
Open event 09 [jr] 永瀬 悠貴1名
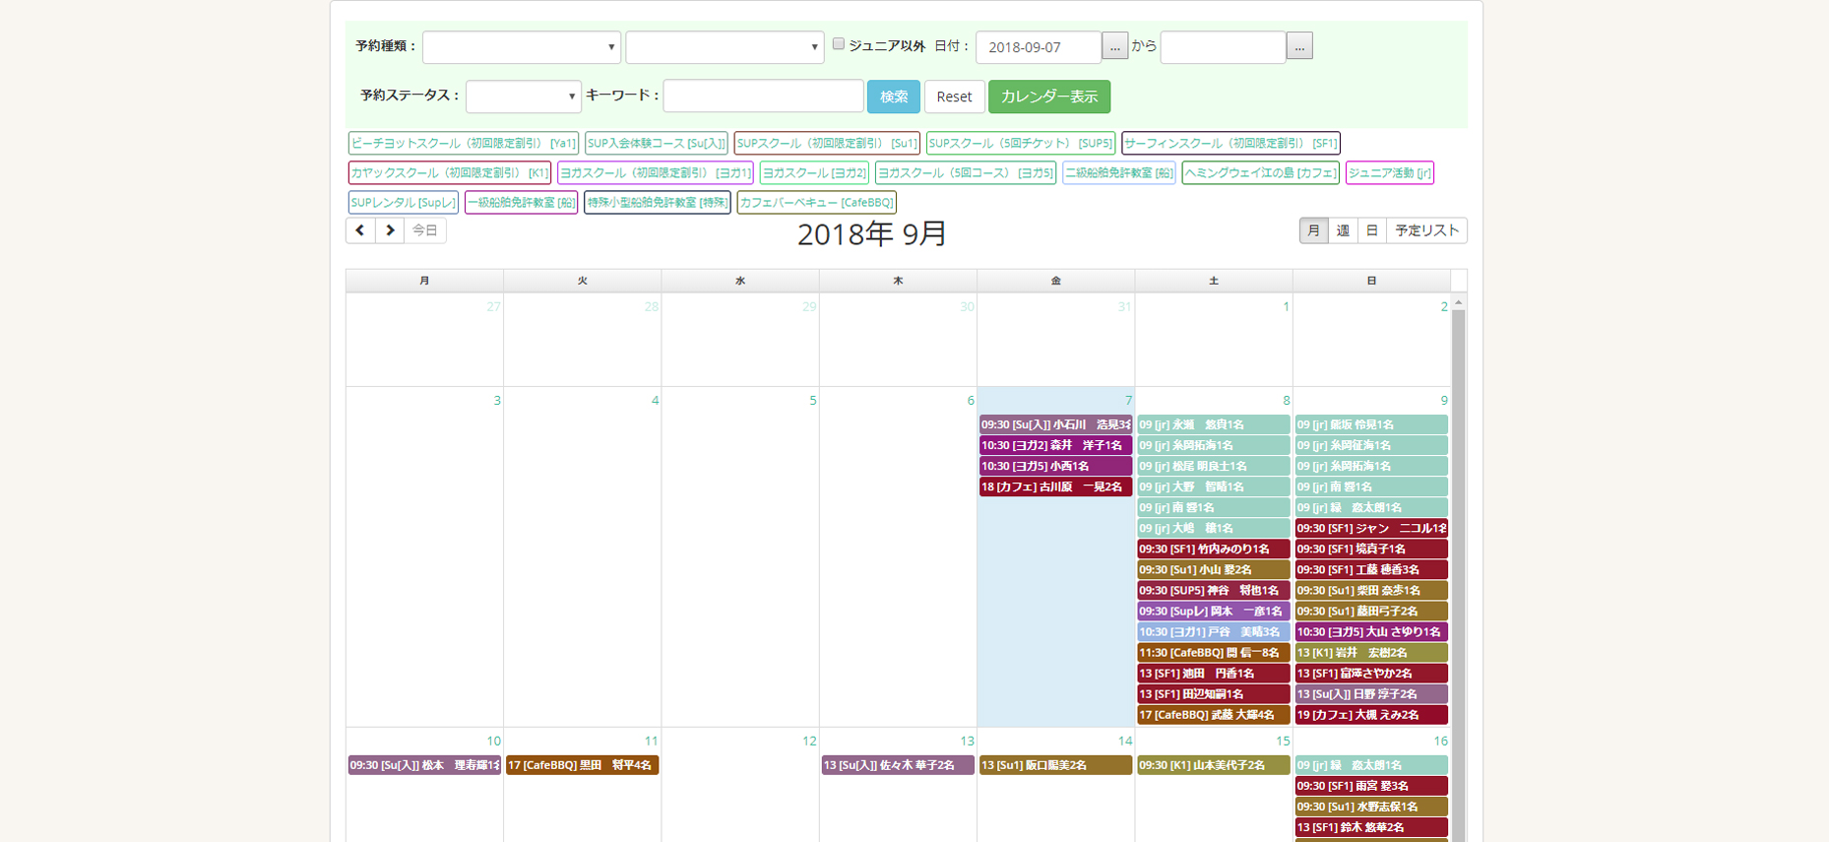[1214, 424]
